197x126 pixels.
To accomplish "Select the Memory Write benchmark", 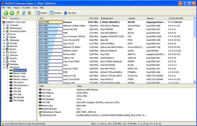I will point(19,73).
